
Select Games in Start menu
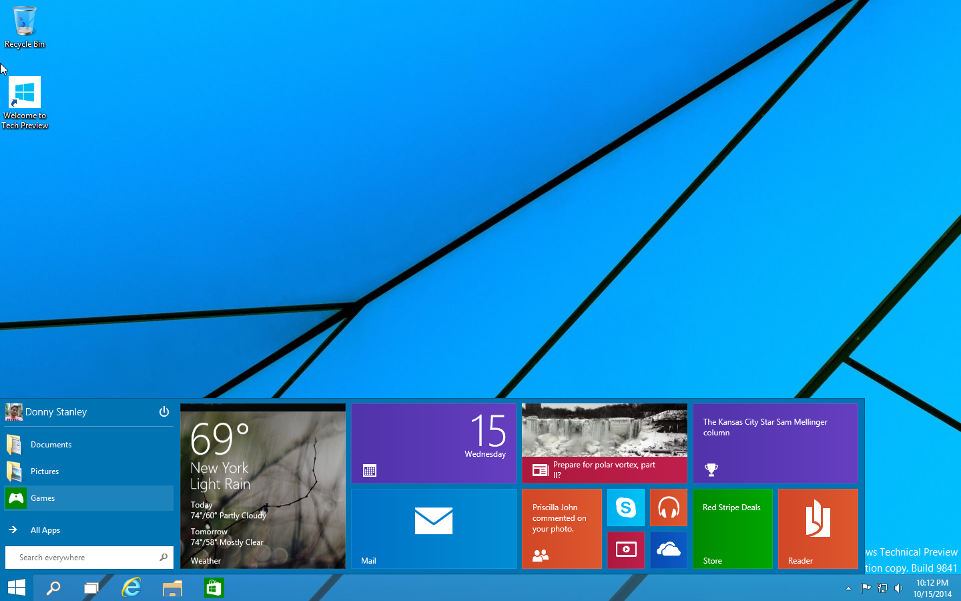tap(43, 498)
